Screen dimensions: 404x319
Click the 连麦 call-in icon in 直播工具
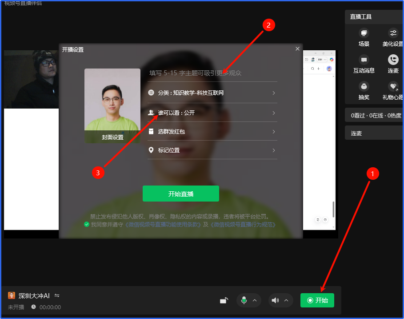click(393, 61)
